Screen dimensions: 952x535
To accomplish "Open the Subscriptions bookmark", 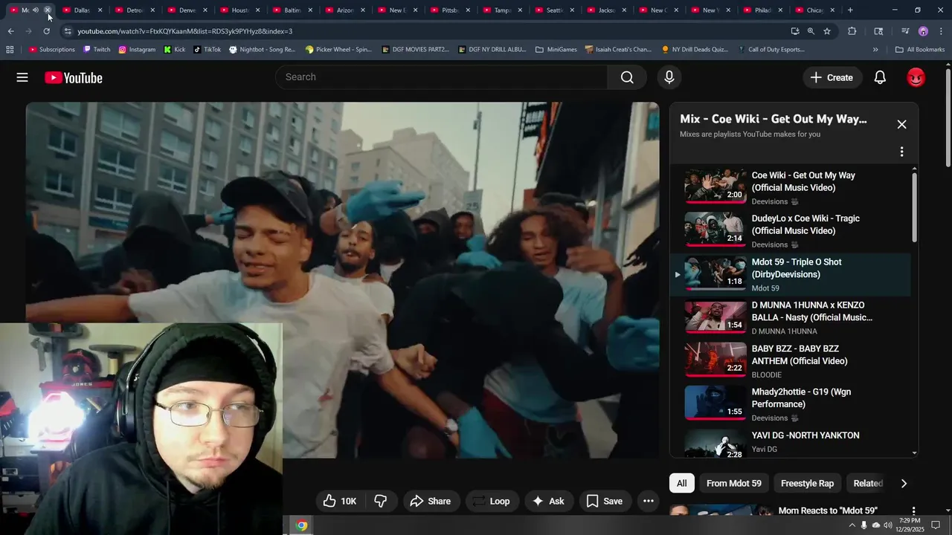I will [51, 50].
